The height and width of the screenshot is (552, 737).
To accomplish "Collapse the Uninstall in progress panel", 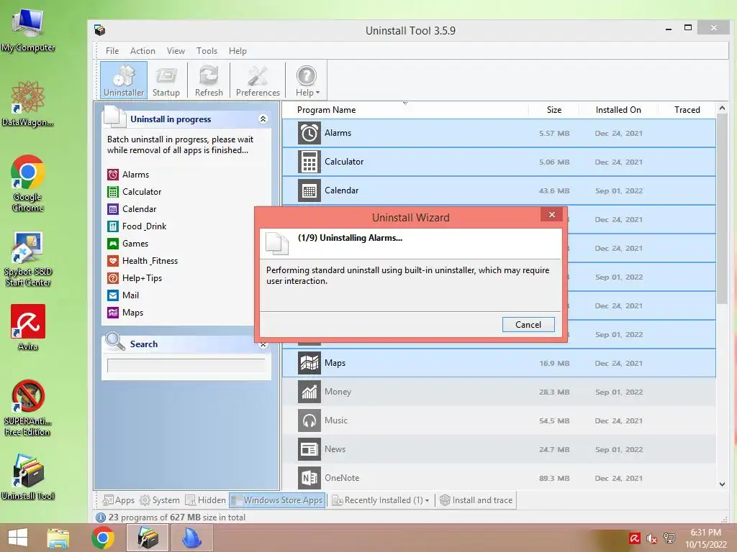I will pos(263,119).
